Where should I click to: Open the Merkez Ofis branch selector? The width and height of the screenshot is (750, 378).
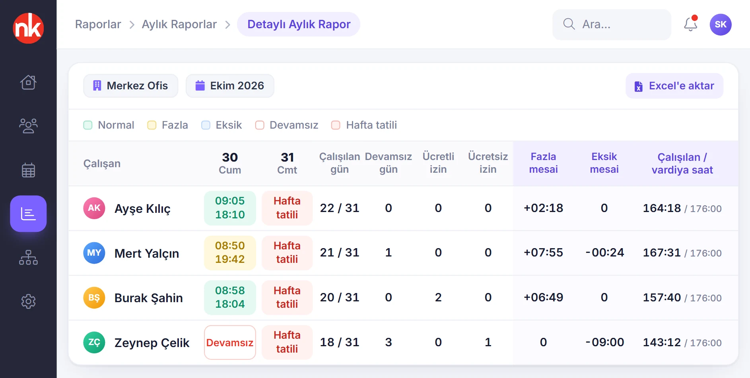[x=130, y=86]
